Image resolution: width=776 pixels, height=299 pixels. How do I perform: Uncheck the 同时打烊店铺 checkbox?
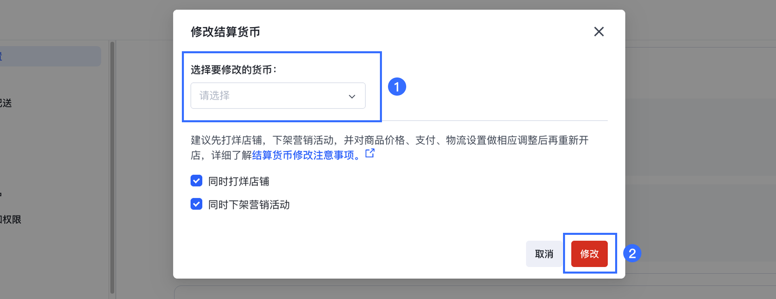click(196, 181)
